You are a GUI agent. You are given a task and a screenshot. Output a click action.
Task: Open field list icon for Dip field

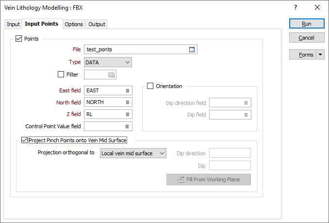tap(246, 115)
